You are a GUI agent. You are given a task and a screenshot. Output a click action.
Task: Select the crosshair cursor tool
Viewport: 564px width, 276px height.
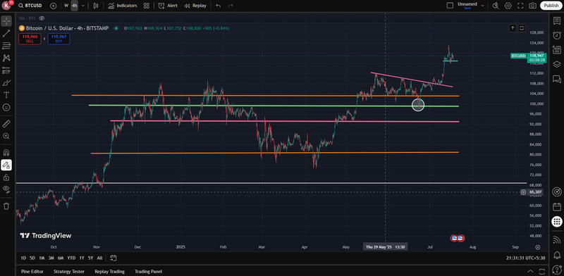pyautogui.click(x=6, y=21)
